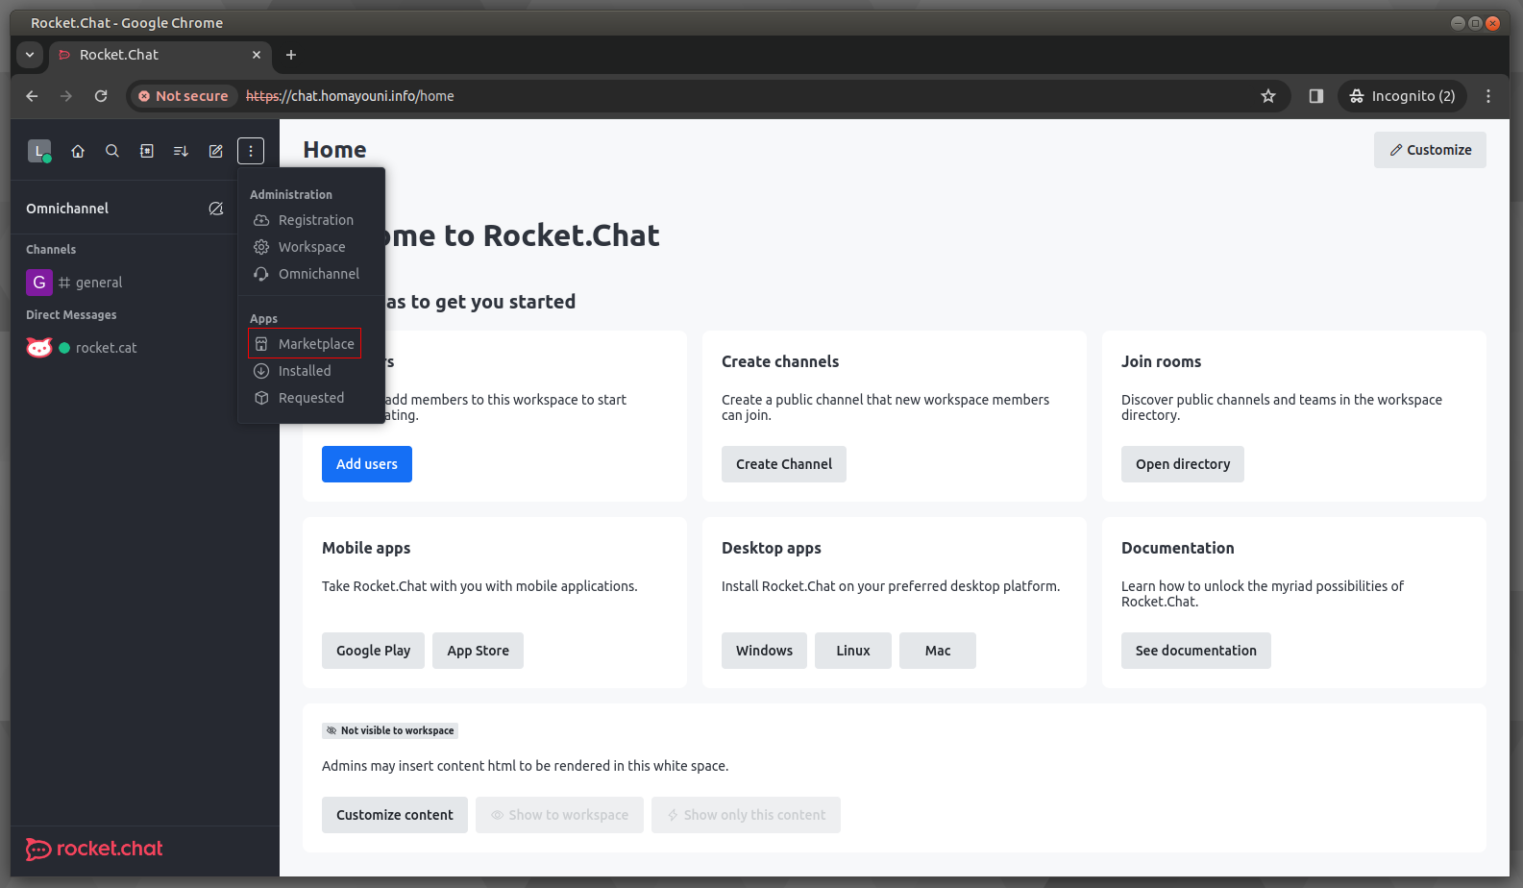Image resolution: width=1523 pixels, height=888 pixels.
Task: Open sidebar search magnifier icon
Action: [x=112, y=151]
